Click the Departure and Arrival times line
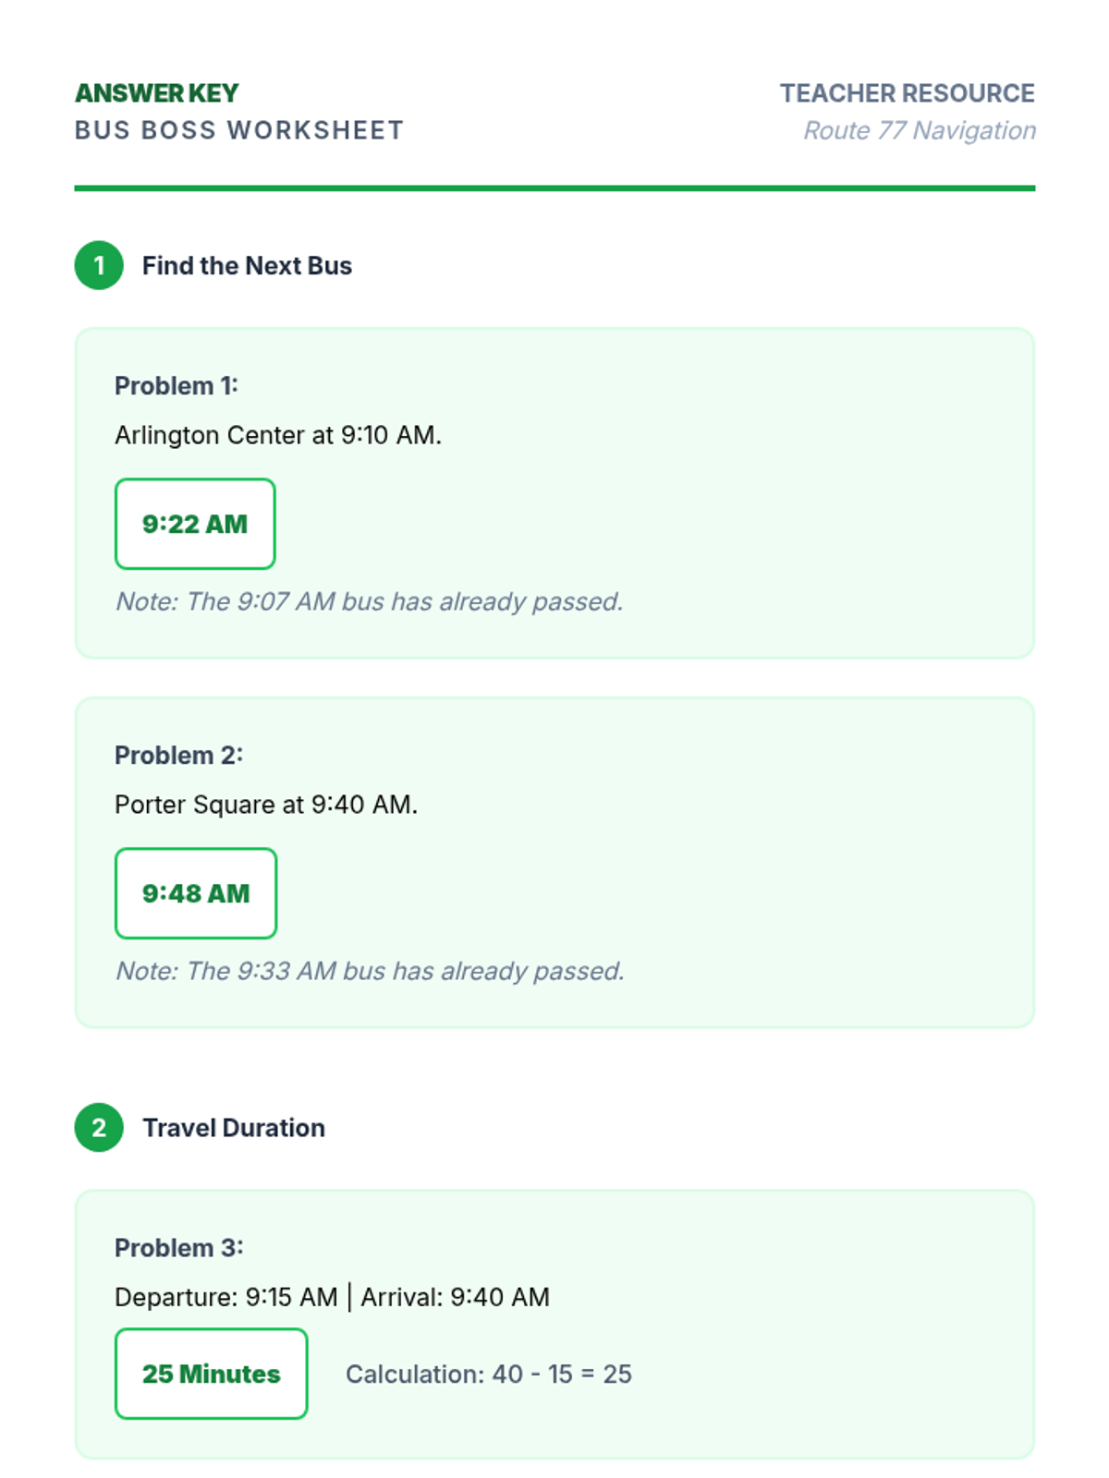The height and width of the screenshot is (1478, 1109). coord(332,1297)
